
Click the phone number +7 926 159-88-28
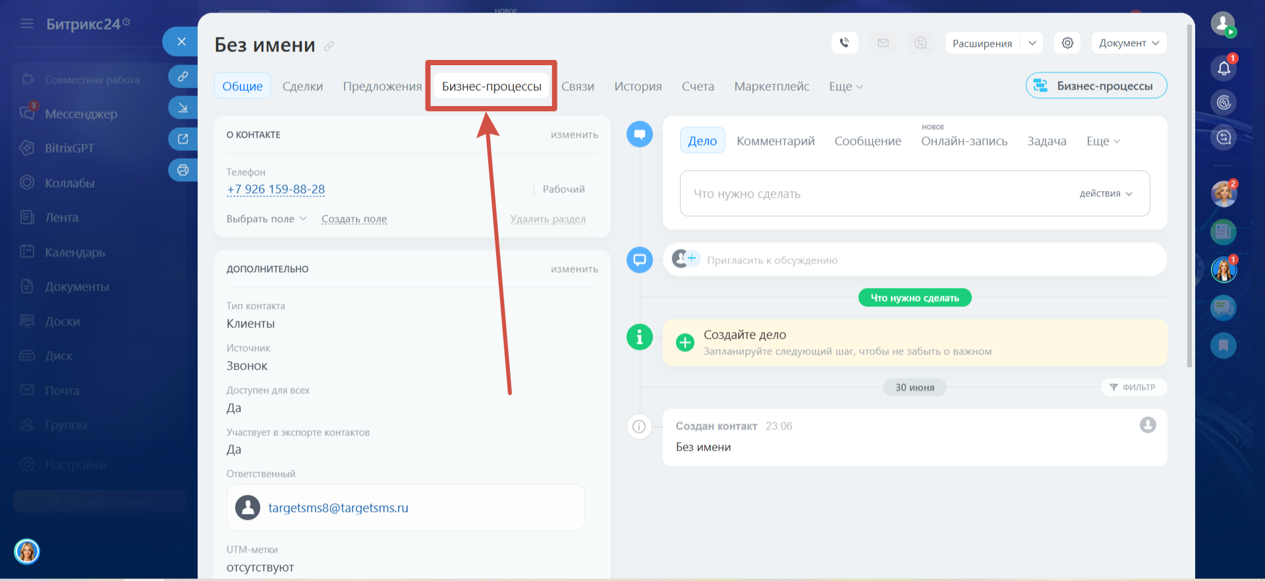(x=275, y=189)
